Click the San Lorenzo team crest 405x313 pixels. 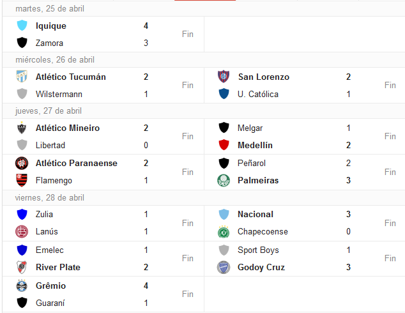(x=224, y=77)
